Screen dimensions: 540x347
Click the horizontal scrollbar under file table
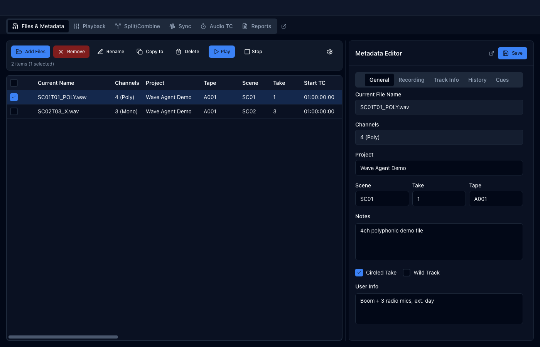pyautogui.click(x=63, y=337)
